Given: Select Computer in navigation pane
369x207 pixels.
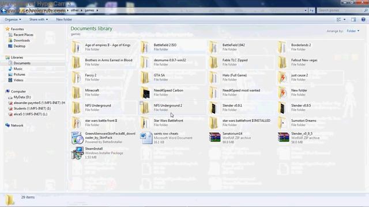Looking at the screenshot, I should pos(18,91).
